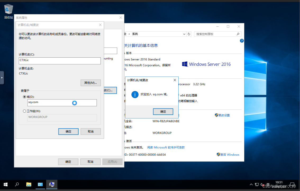Select the full computer name WIN-FB2UPA8GVBE
The width and height of the screenshot is (300, 191).
pyautogui.click(x=166, y=121)
